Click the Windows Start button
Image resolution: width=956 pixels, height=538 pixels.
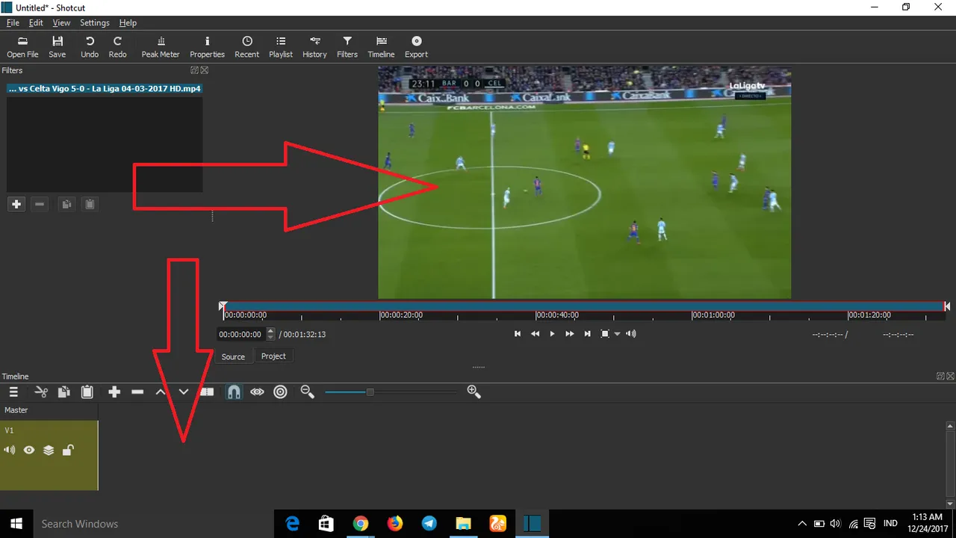pyautogui.click(x=16, y=523)
